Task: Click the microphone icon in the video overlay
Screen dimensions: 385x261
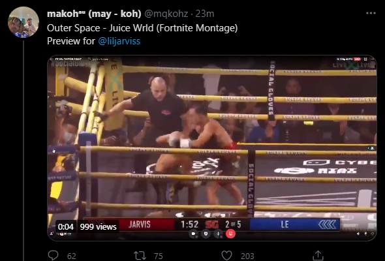Action: coord(218,234)
